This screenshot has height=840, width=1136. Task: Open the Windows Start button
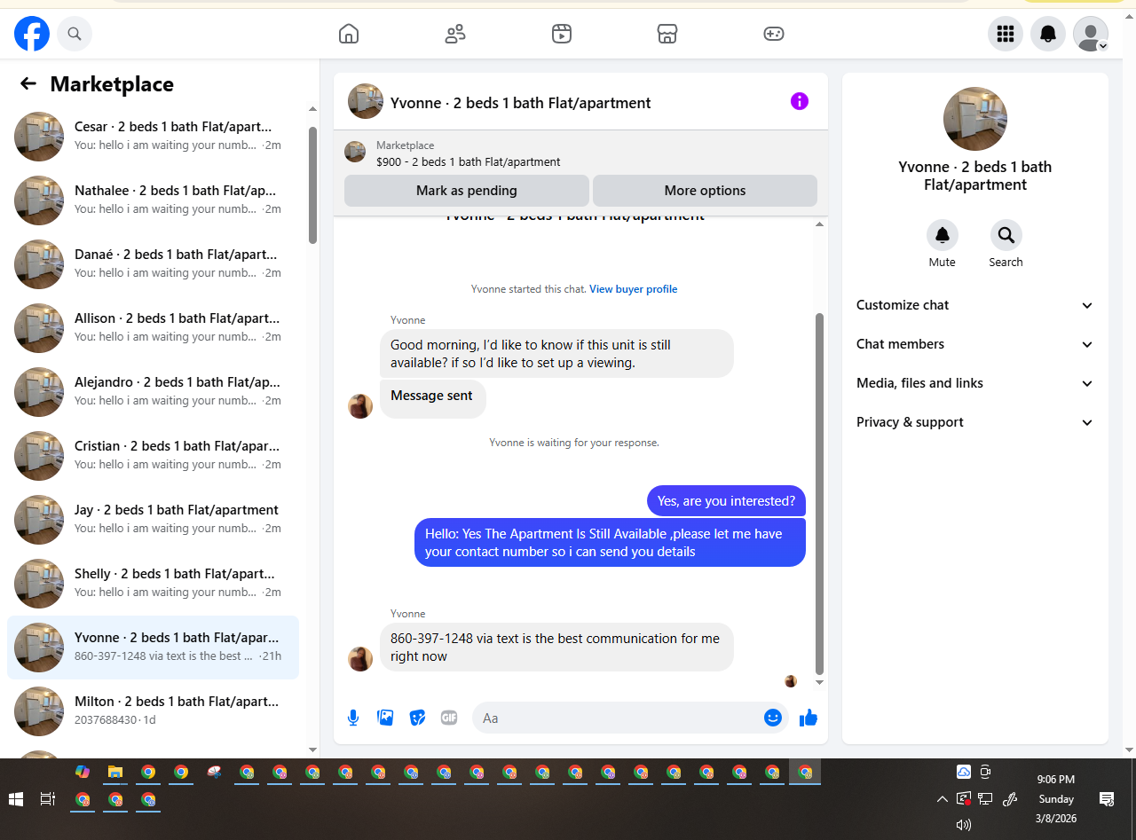(x=16, y=799)
